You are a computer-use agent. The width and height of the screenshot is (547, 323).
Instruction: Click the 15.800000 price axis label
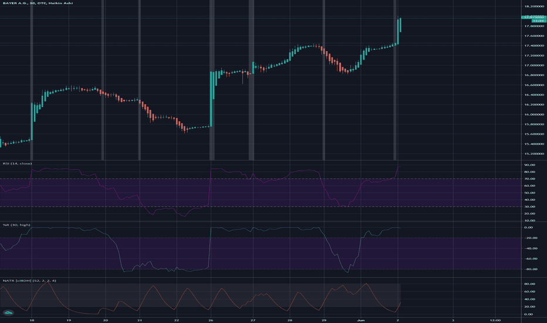coord(534,124)
